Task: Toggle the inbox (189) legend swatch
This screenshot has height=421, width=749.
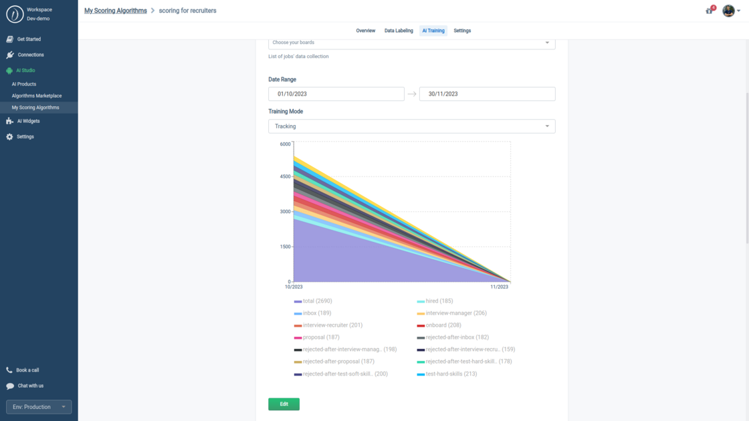Action: (298, 313)
